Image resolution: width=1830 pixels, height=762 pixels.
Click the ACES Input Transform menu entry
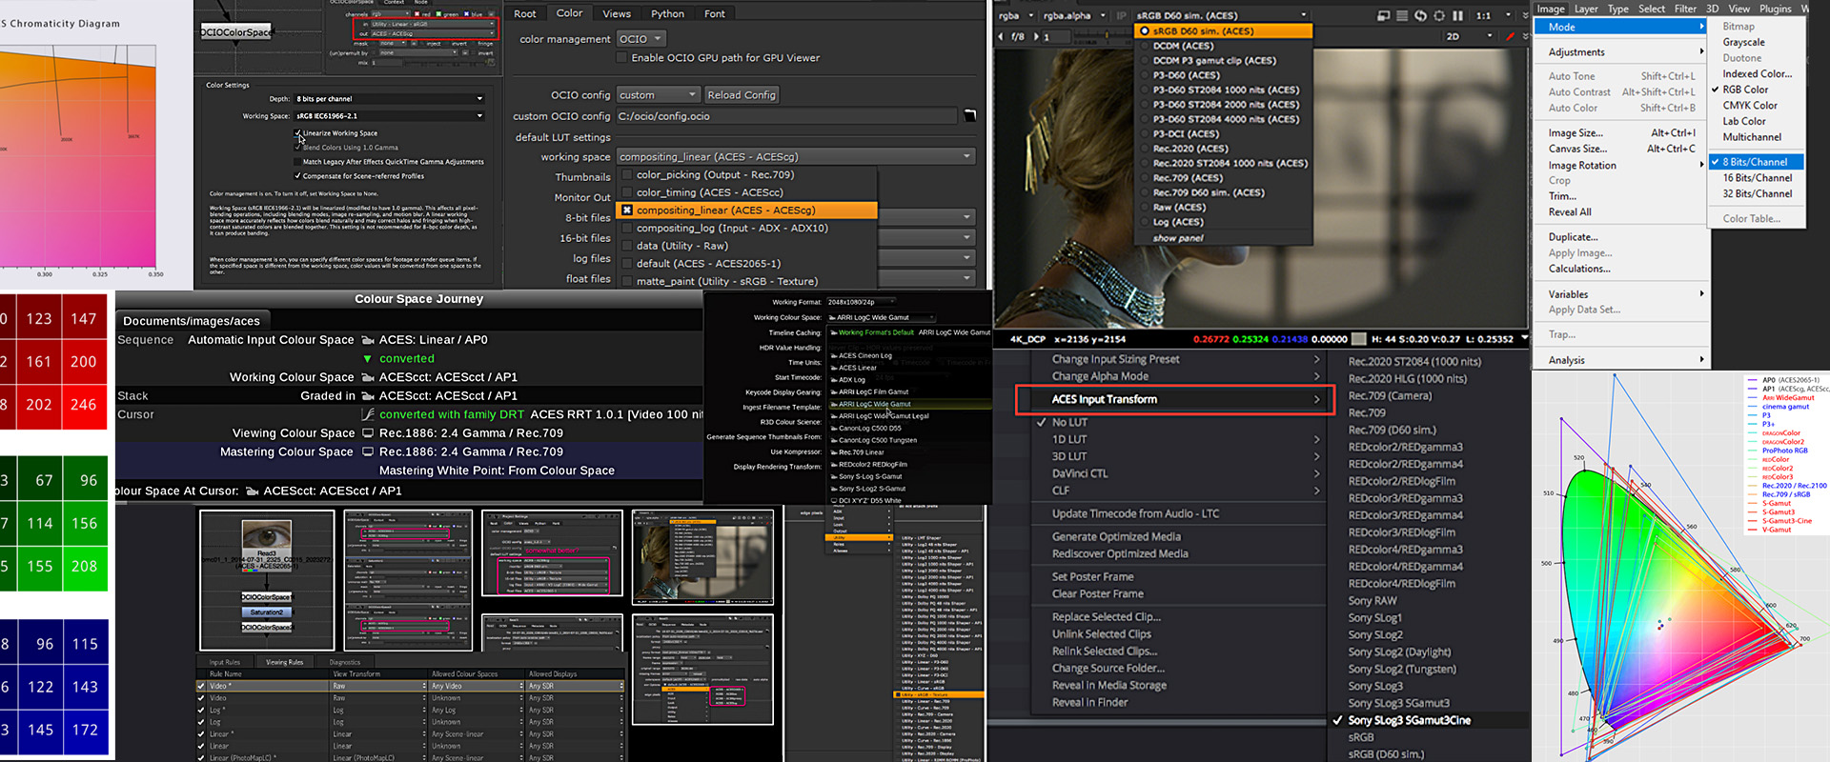pos(1104,399)
